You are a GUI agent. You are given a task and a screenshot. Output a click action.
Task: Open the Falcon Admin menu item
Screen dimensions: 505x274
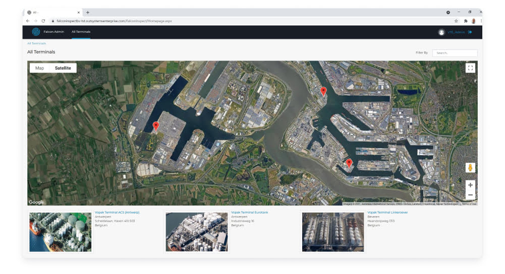coord(54,32)
